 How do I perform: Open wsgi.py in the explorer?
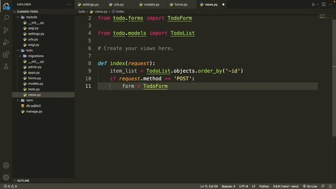(x=34, y=45)
